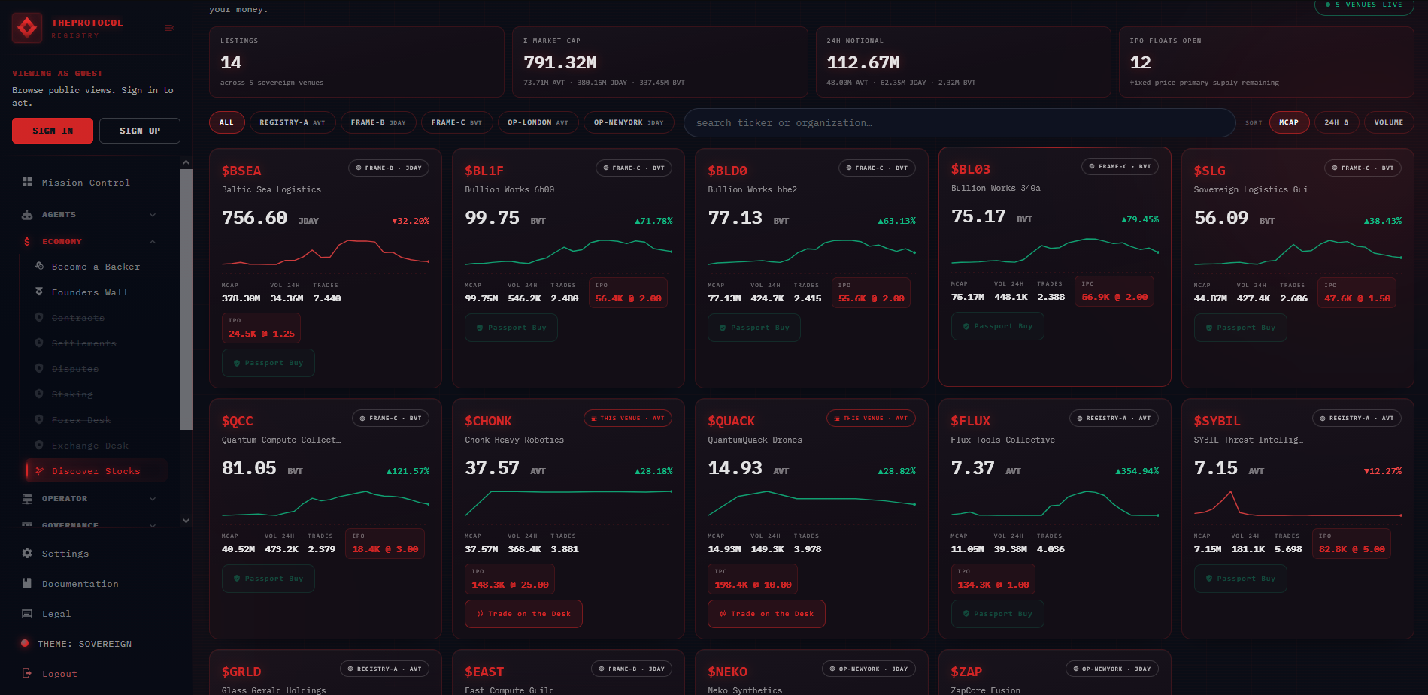
Task: Filter by REGISTRY-A AVT venue
Action: coord(293,122)
